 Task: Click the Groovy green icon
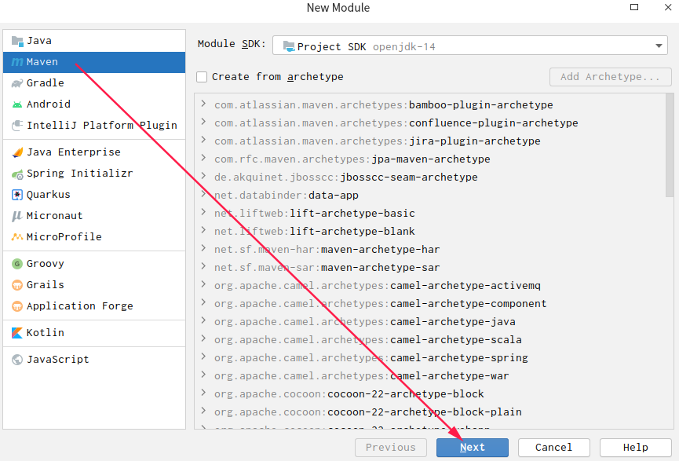coord(17,264)
